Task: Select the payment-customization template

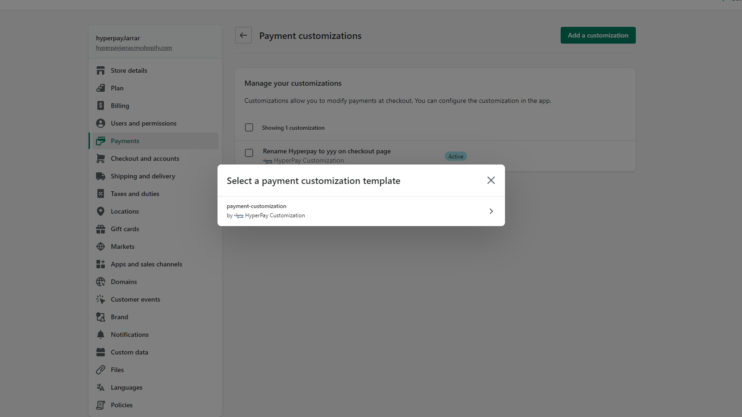Action: coord(361,211)
